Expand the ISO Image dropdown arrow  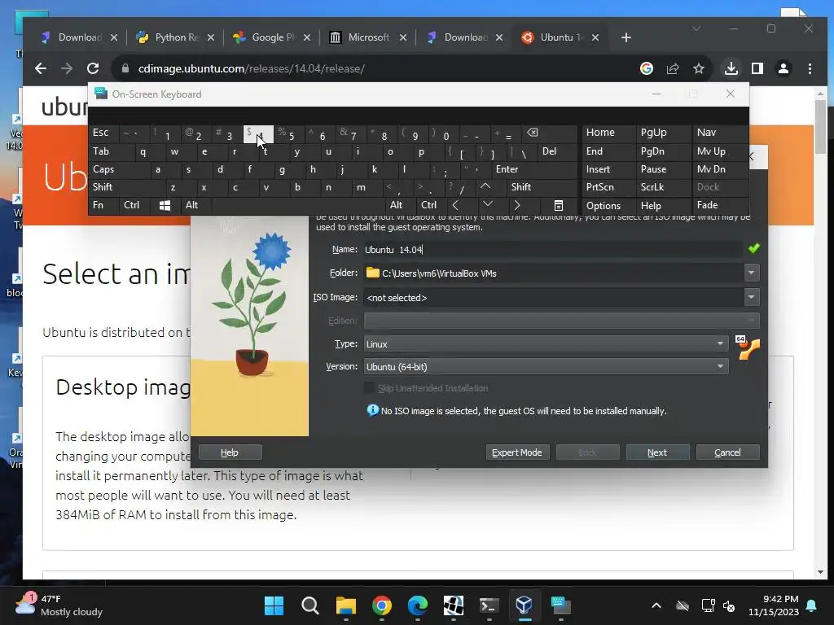pos(751,297)
